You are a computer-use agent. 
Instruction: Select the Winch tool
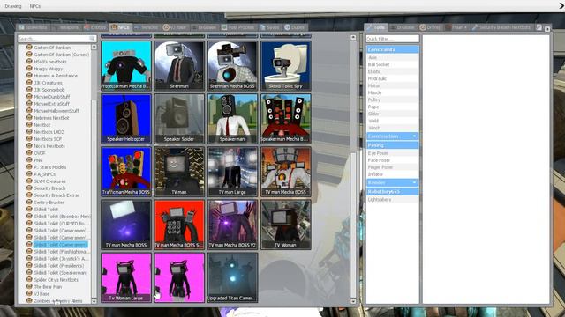pos(392,128)
